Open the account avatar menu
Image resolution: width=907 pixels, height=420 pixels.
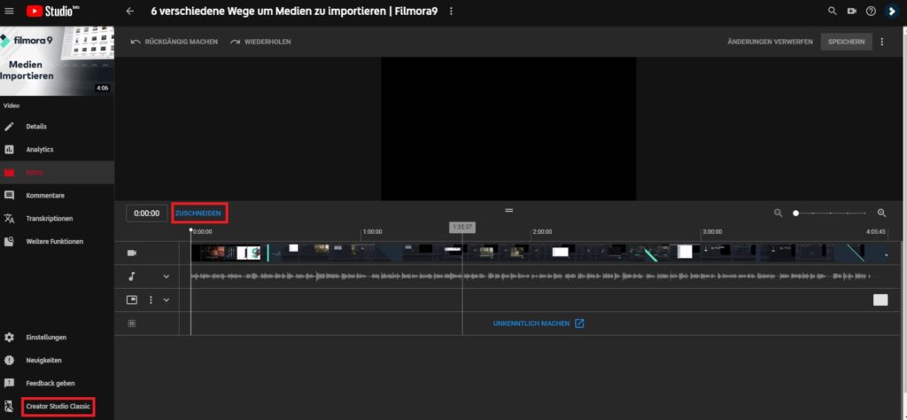point(891,11)
